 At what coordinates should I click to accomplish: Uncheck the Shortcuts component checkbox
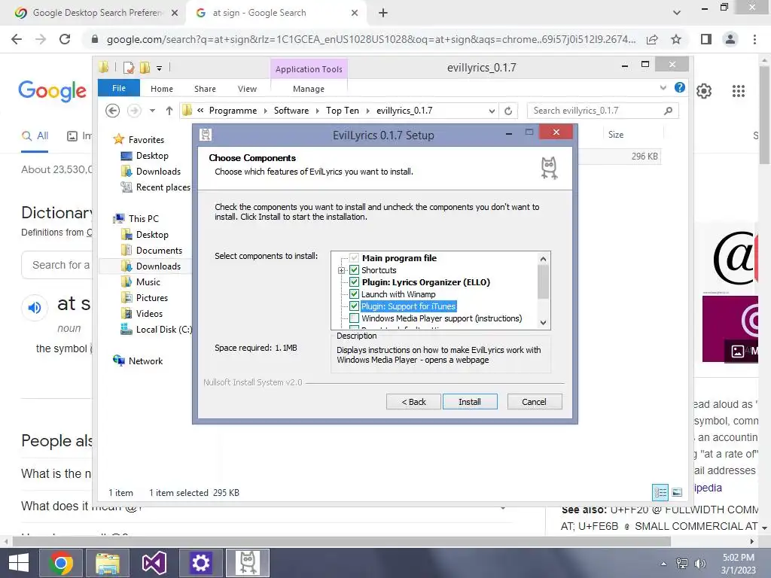pyautogui.click(x=354, y=270)
